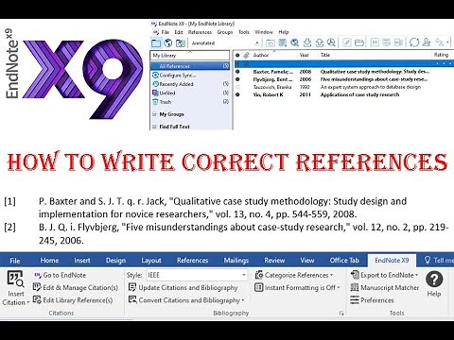Collapse the My Groups section
Image resolution: width=454 pixels, height=340 pixels.
coord(154,114)
